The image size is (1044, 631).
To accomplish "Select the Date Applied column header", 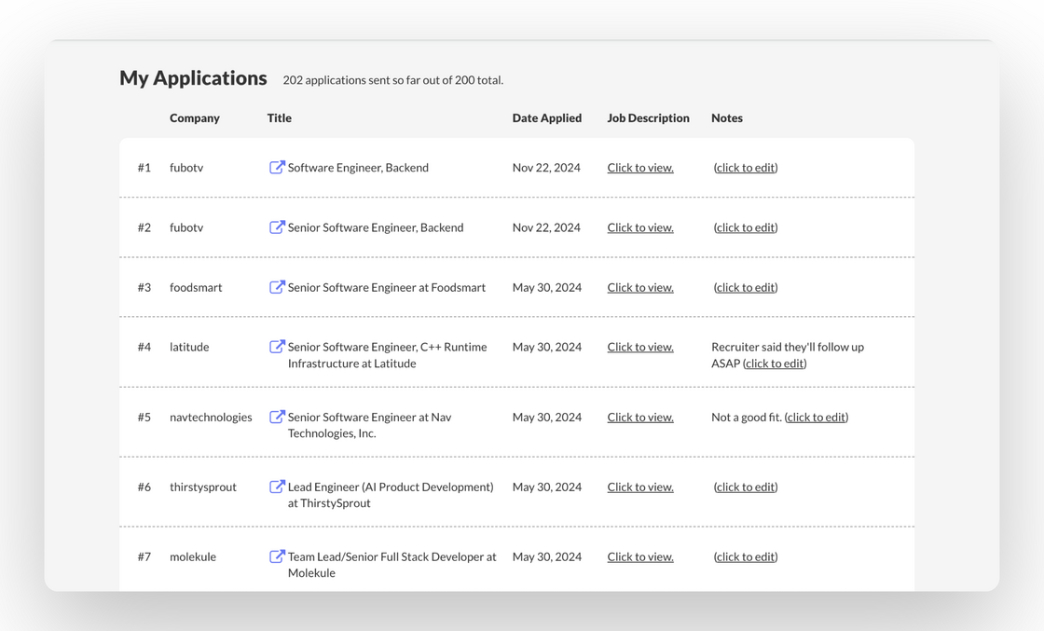I will tap(546, 117).
